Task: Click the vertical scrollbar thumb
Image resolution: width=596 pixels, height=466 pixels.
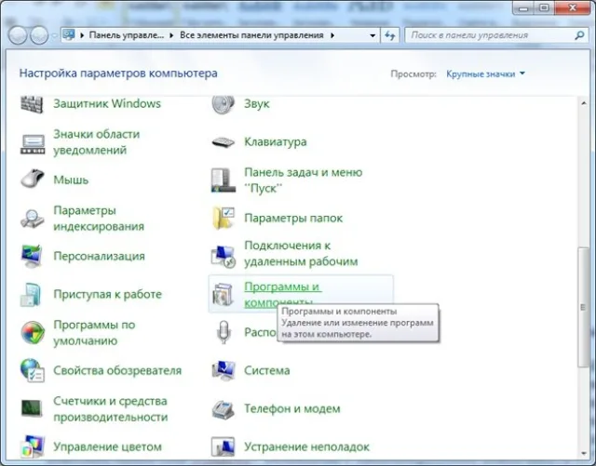Action: click(583, 307)
